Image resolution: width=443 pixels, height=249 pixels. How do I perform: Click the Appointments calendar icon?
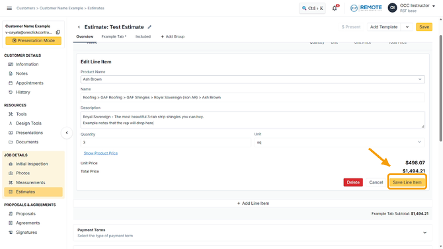(11, 83)
